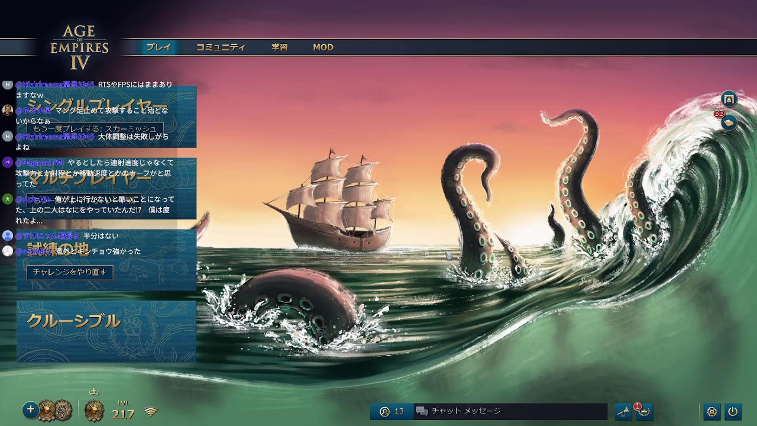Image resolution: width=757 pixels, height=426 pixels.
Task: Open the crown wreath notifications button
Action: [x=643, y=411]
